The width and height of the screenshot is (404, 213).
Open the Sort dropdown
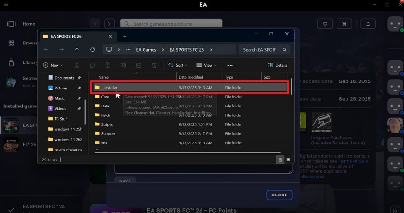(178, 65)
